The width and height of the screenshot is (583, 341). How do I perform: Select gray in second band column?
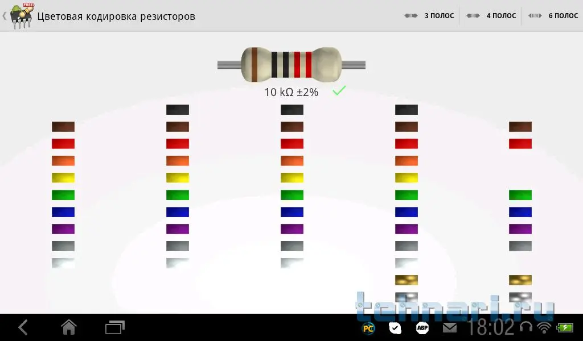click(x=178, y=246)
